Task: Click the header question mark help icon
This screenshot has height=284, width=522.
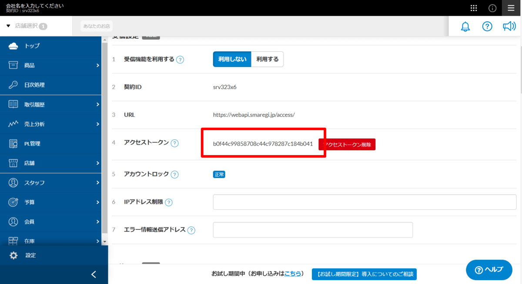Action: click(x=487, y=26)
